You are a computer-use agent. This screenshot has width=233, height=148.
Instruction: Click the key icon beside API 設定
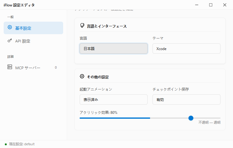click(10, 41)
